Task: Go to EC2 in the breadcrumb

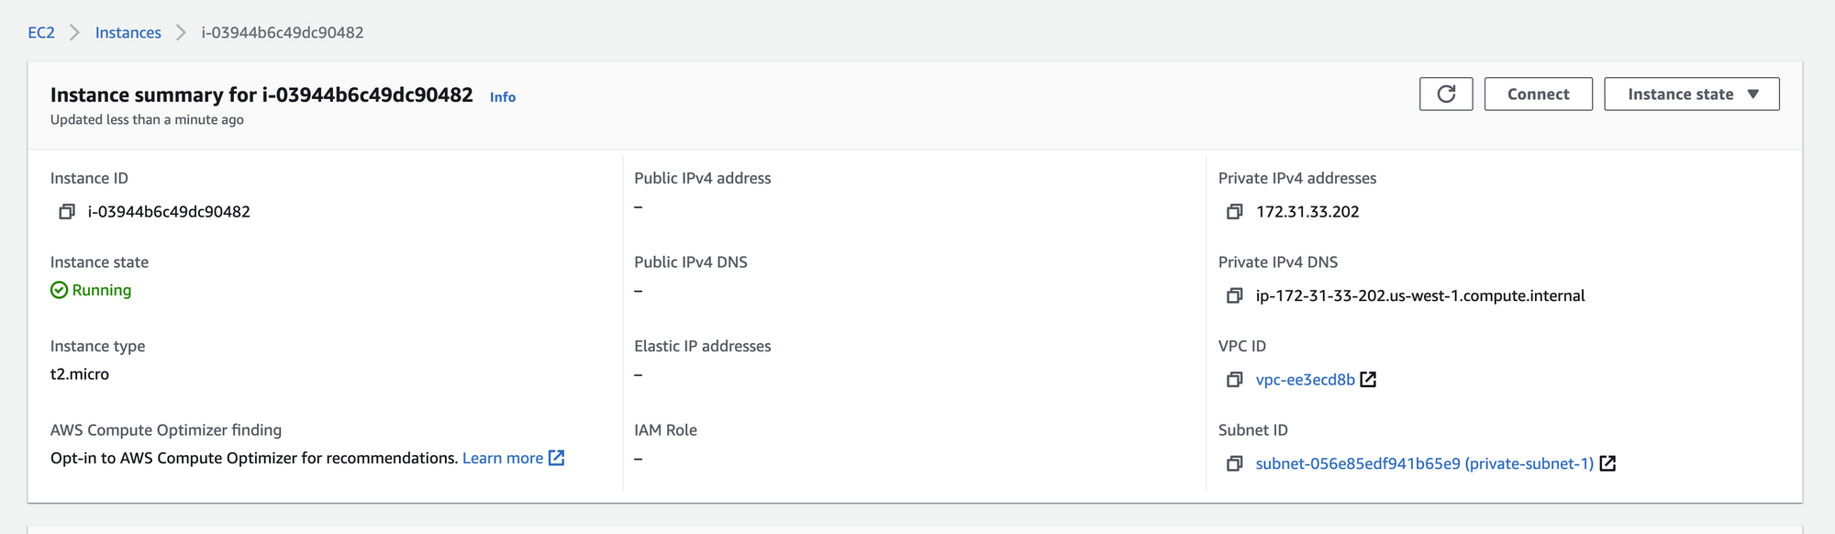Action: [x=41, y=33]
